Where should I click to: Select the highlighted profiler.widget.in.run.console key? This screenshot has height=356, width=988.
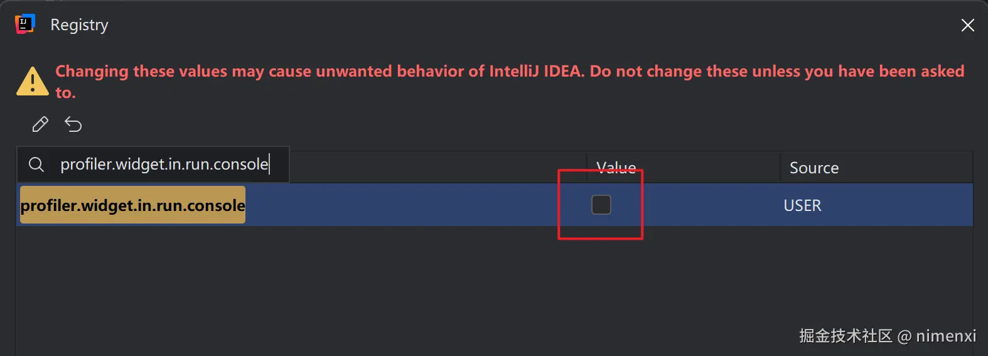pos(132,205)
